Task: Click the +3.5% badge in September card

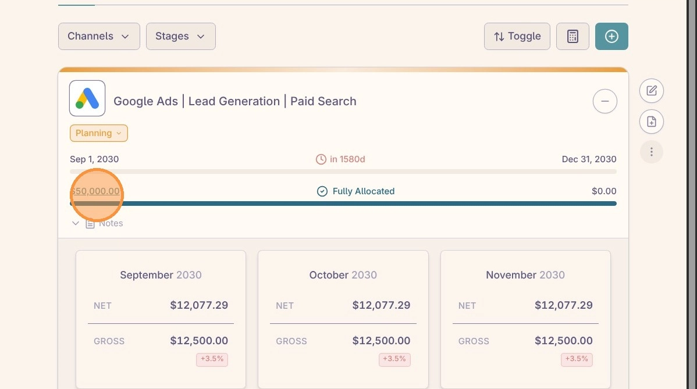Action: click(x=212, y=359)
